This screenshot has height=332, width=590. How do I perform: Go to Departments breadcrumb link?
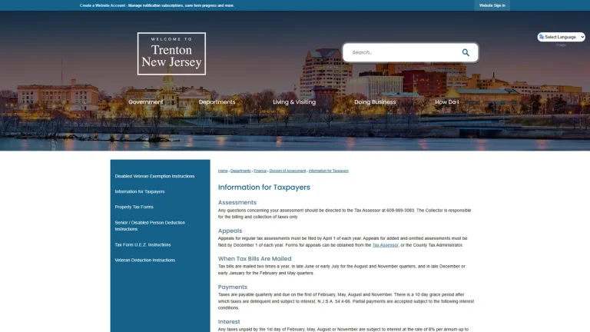240,171
